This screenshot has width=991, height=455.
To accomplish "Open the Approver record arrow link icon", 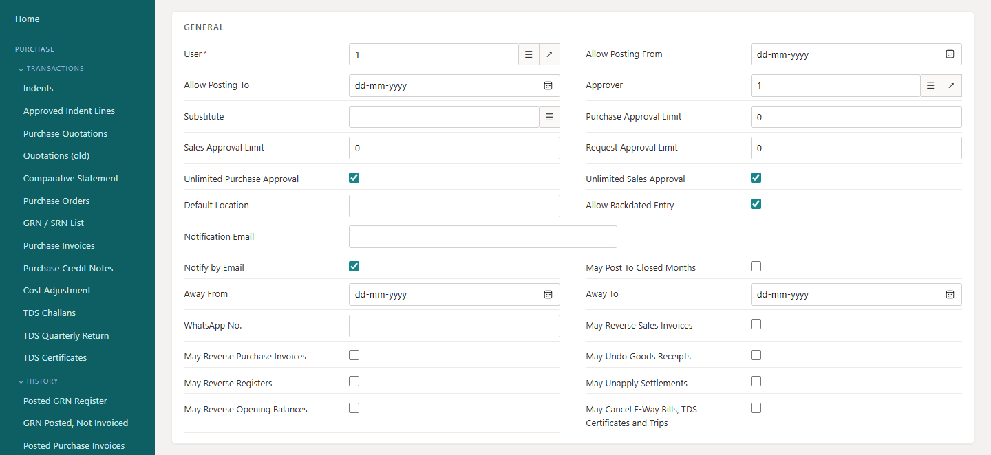I will (951, 85).
